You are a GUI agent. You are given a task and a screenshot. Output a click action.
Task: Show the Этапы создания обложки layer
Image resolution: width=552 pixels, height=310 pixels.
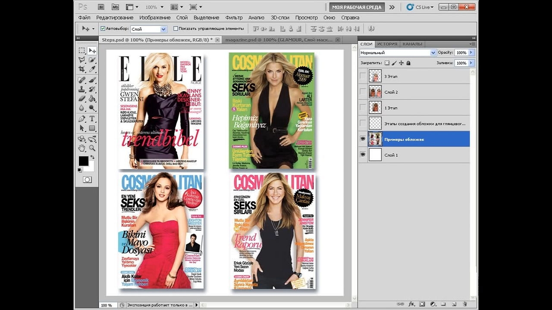(363, 124)
